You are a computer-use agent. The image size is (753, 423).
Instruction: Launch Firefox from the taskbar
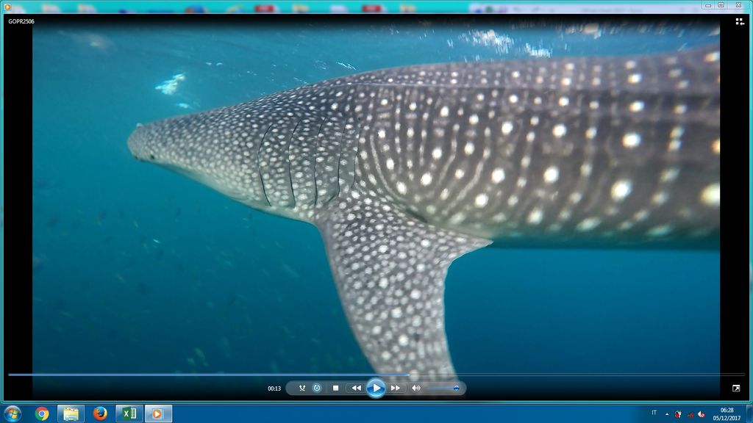pos(100,413)
